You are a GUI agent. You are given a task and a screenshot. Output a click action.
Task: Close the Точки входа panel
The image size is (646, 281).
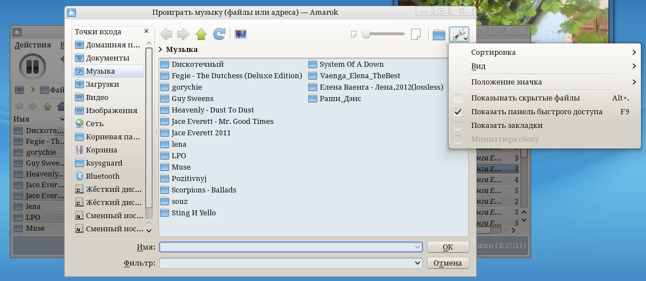tap(146, 31)
